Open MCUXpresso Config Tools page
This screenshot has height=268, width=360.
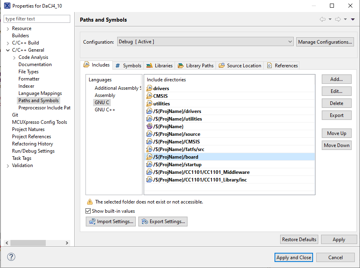(39, 122)
